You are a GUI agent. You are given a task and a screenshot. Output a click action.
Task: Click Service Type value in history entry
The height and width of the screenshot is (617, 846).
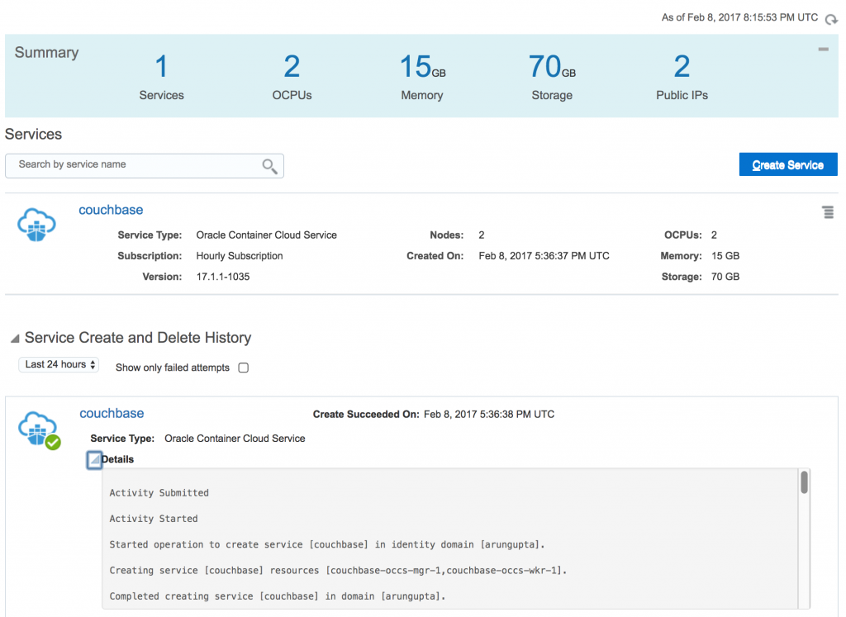[x=235, y=439]
